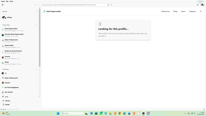Click the Seed Hypermedia site title
Screen dimensions: 206x116
[x=54, y=11]
